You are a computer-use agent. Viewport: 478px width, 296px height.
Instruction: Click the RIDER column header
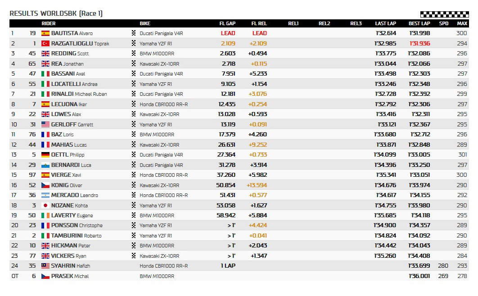(49, 23)
